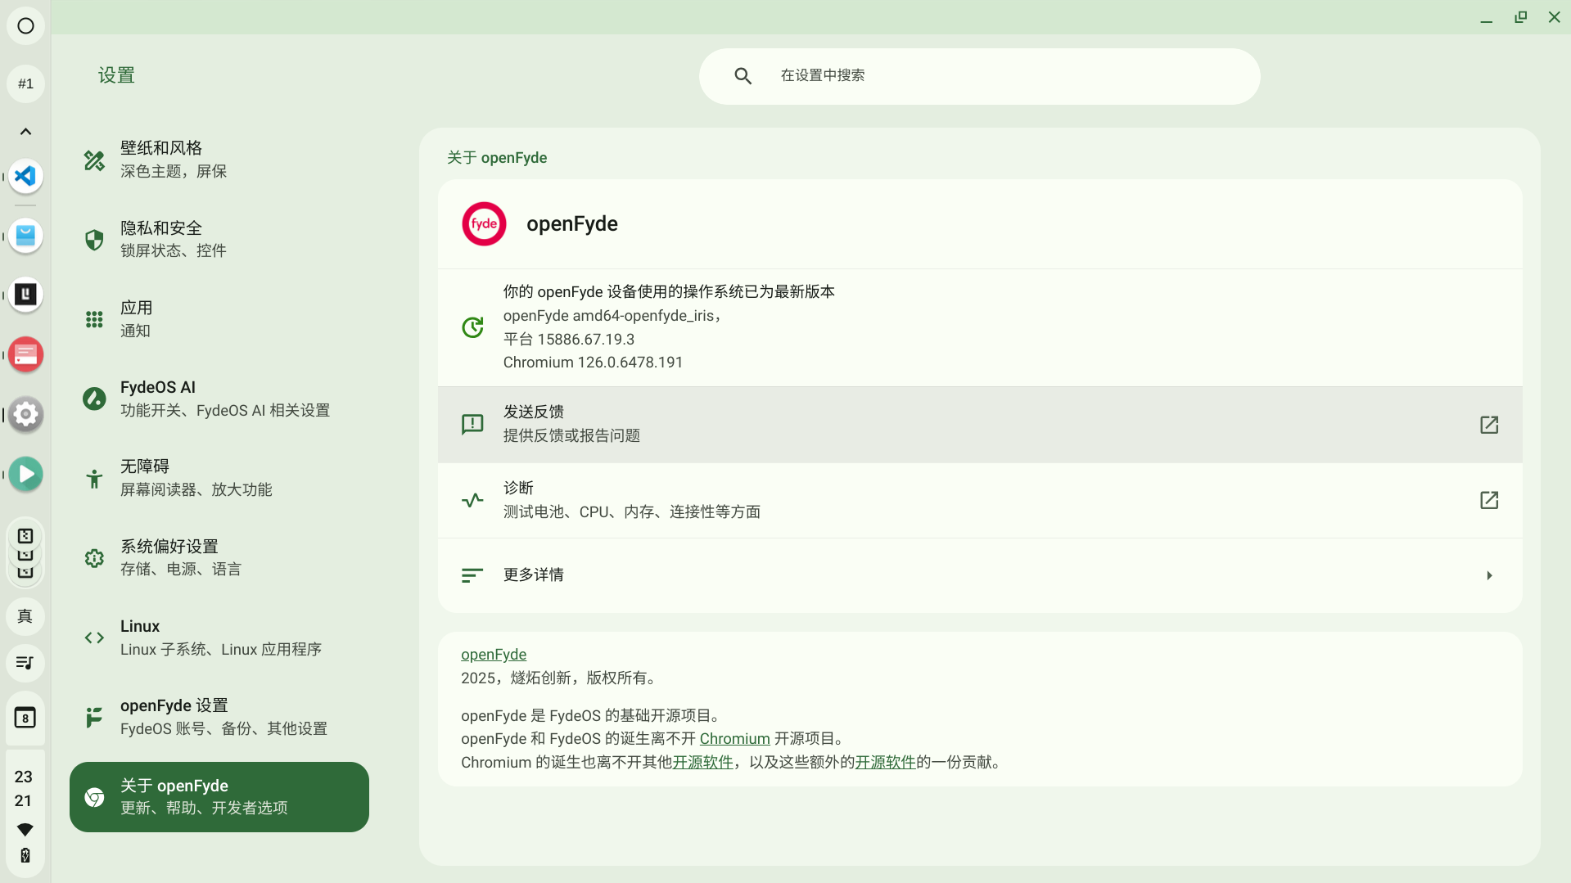This screenshot has width=1571, height=883.
Task: Open the launcher circle button on the shelf
Action: (x=25, y=25)
